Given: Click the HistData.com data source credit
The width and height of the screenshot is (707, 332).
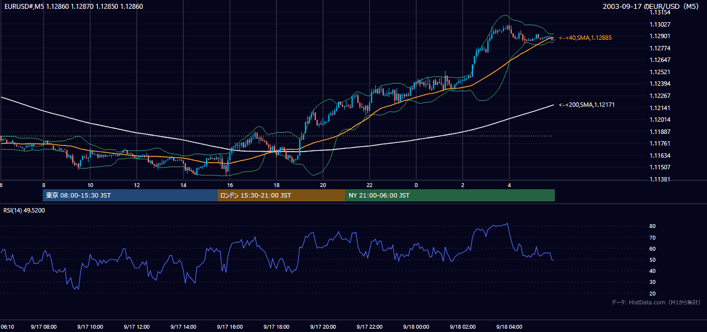Looking at the screenshot, I should pyautogui.click(x=656, y=302).
